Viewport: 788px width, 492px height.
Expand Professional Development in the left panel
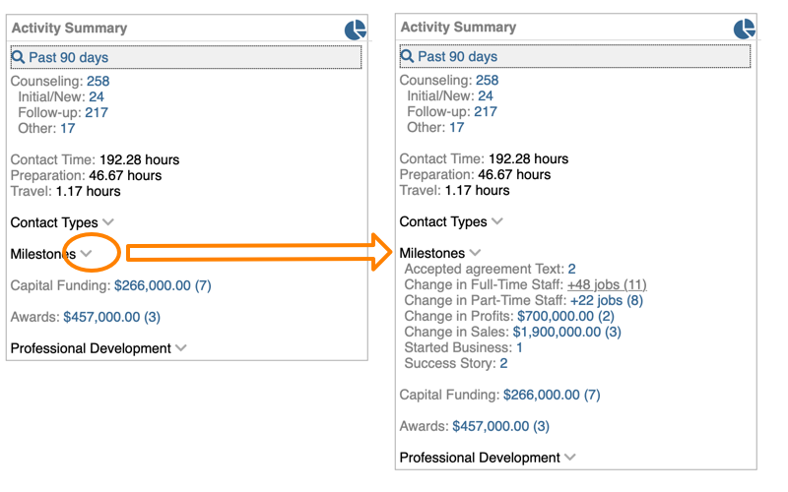tap(180, 348)
